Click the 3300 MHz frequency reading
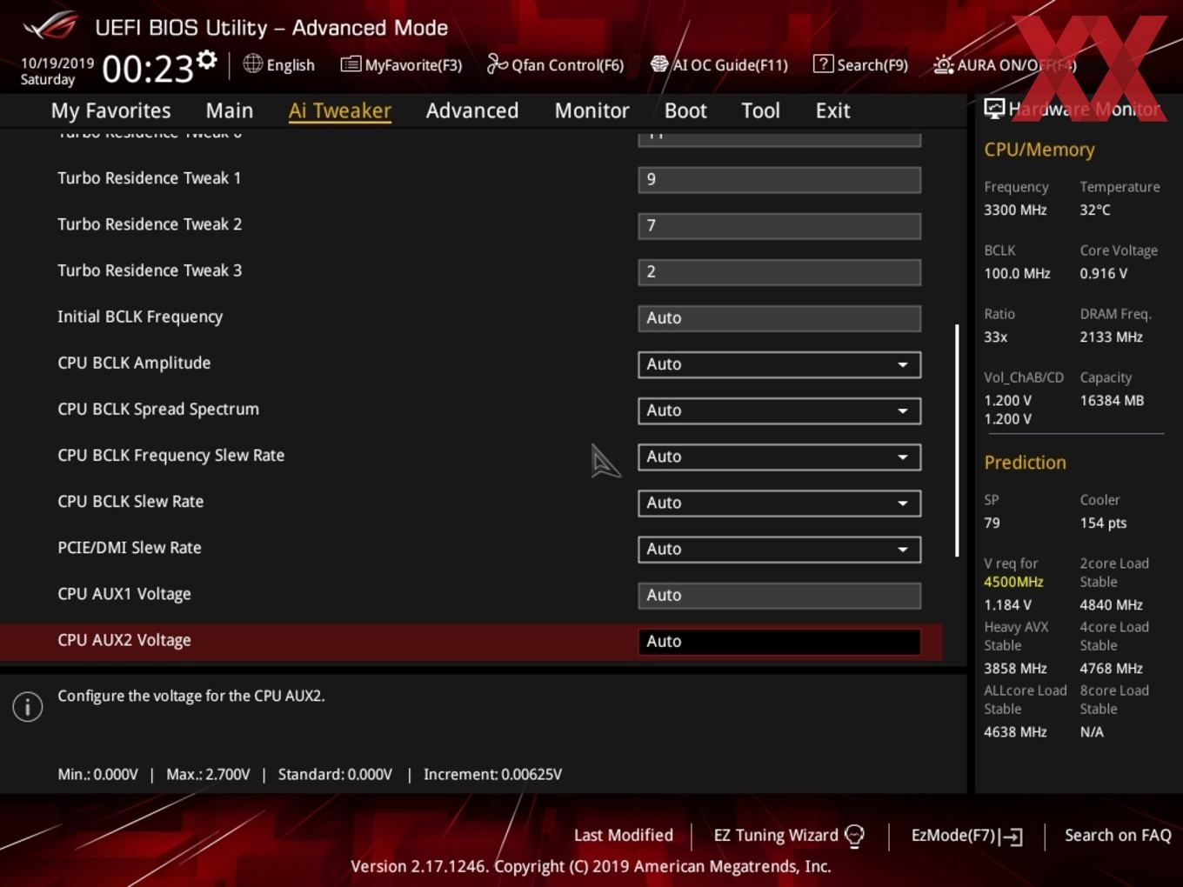The image size is (1183, 887). [1015, 210]
